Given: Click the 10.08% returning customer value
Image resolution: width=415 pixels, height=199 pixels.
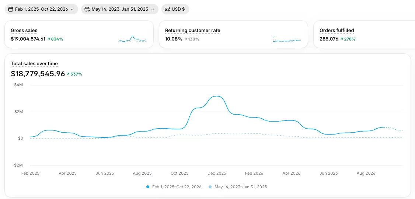Looking at the screenshot, I should point(174,39).
